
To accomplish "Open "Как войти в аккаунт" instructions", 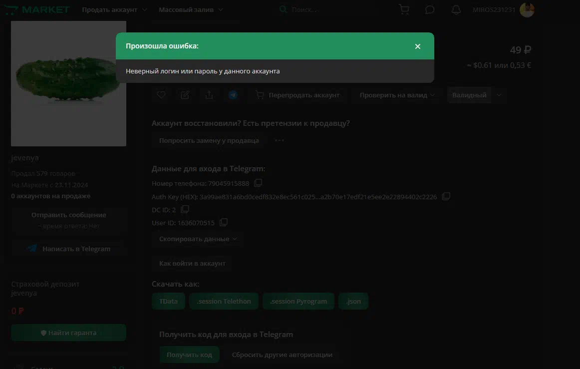I will pos(192,264).
